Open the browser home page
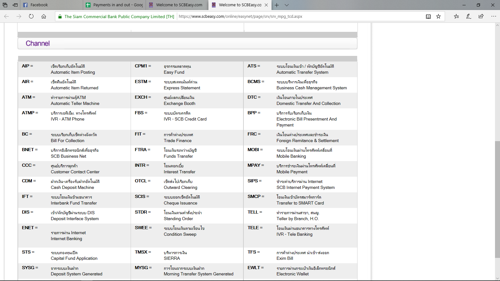 click(x=44, y=17)
